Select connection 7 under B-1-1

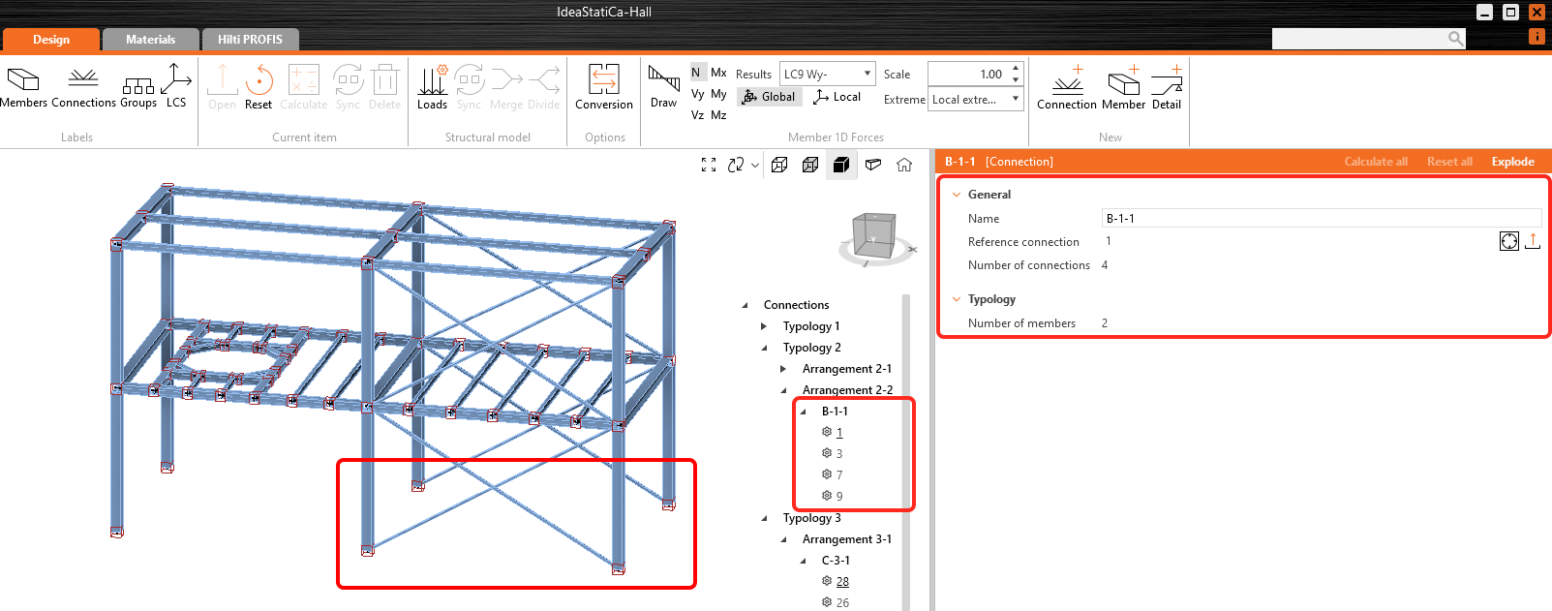pyautogui.click(x=839, y=475)
